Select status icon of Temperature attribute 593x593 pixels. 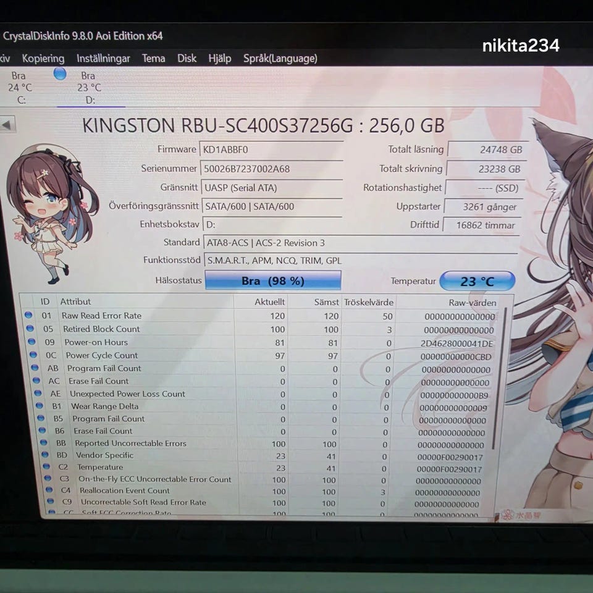point(46,466)
